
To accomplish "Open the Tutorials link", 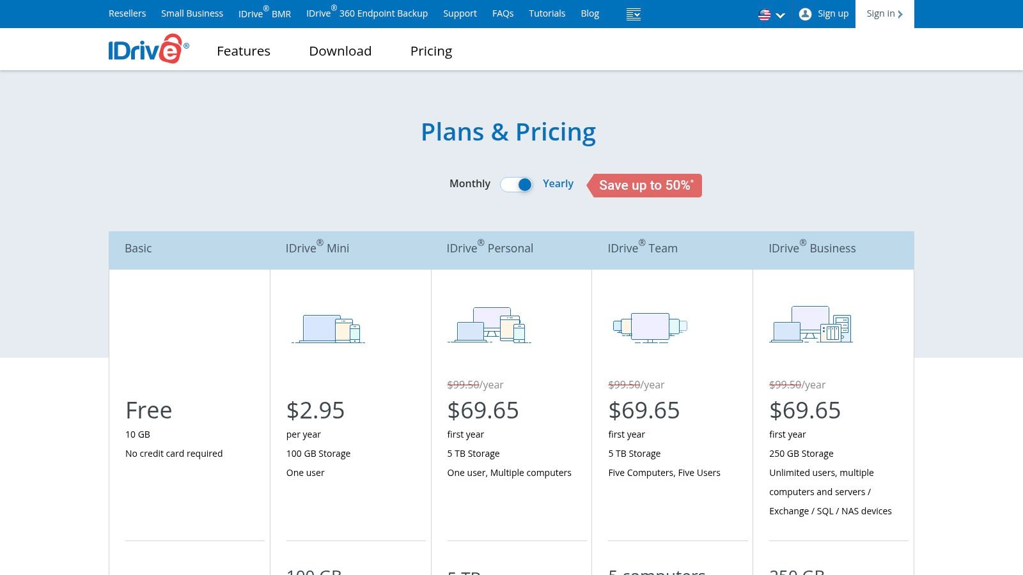I will point(547,13).
